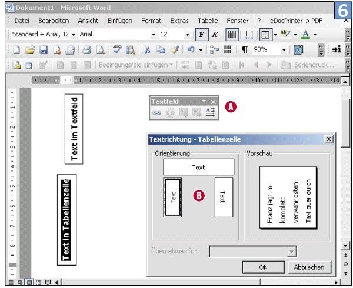The image size is (353, 288).
Task: Expand the highlight color dropdown arrow
Action: click(x=295, y=35)
